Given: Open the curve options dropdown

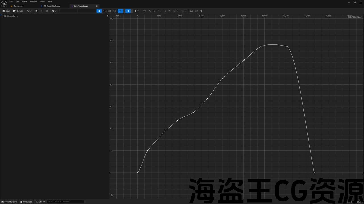Looking at the screenshot, I should coord(29,11).
